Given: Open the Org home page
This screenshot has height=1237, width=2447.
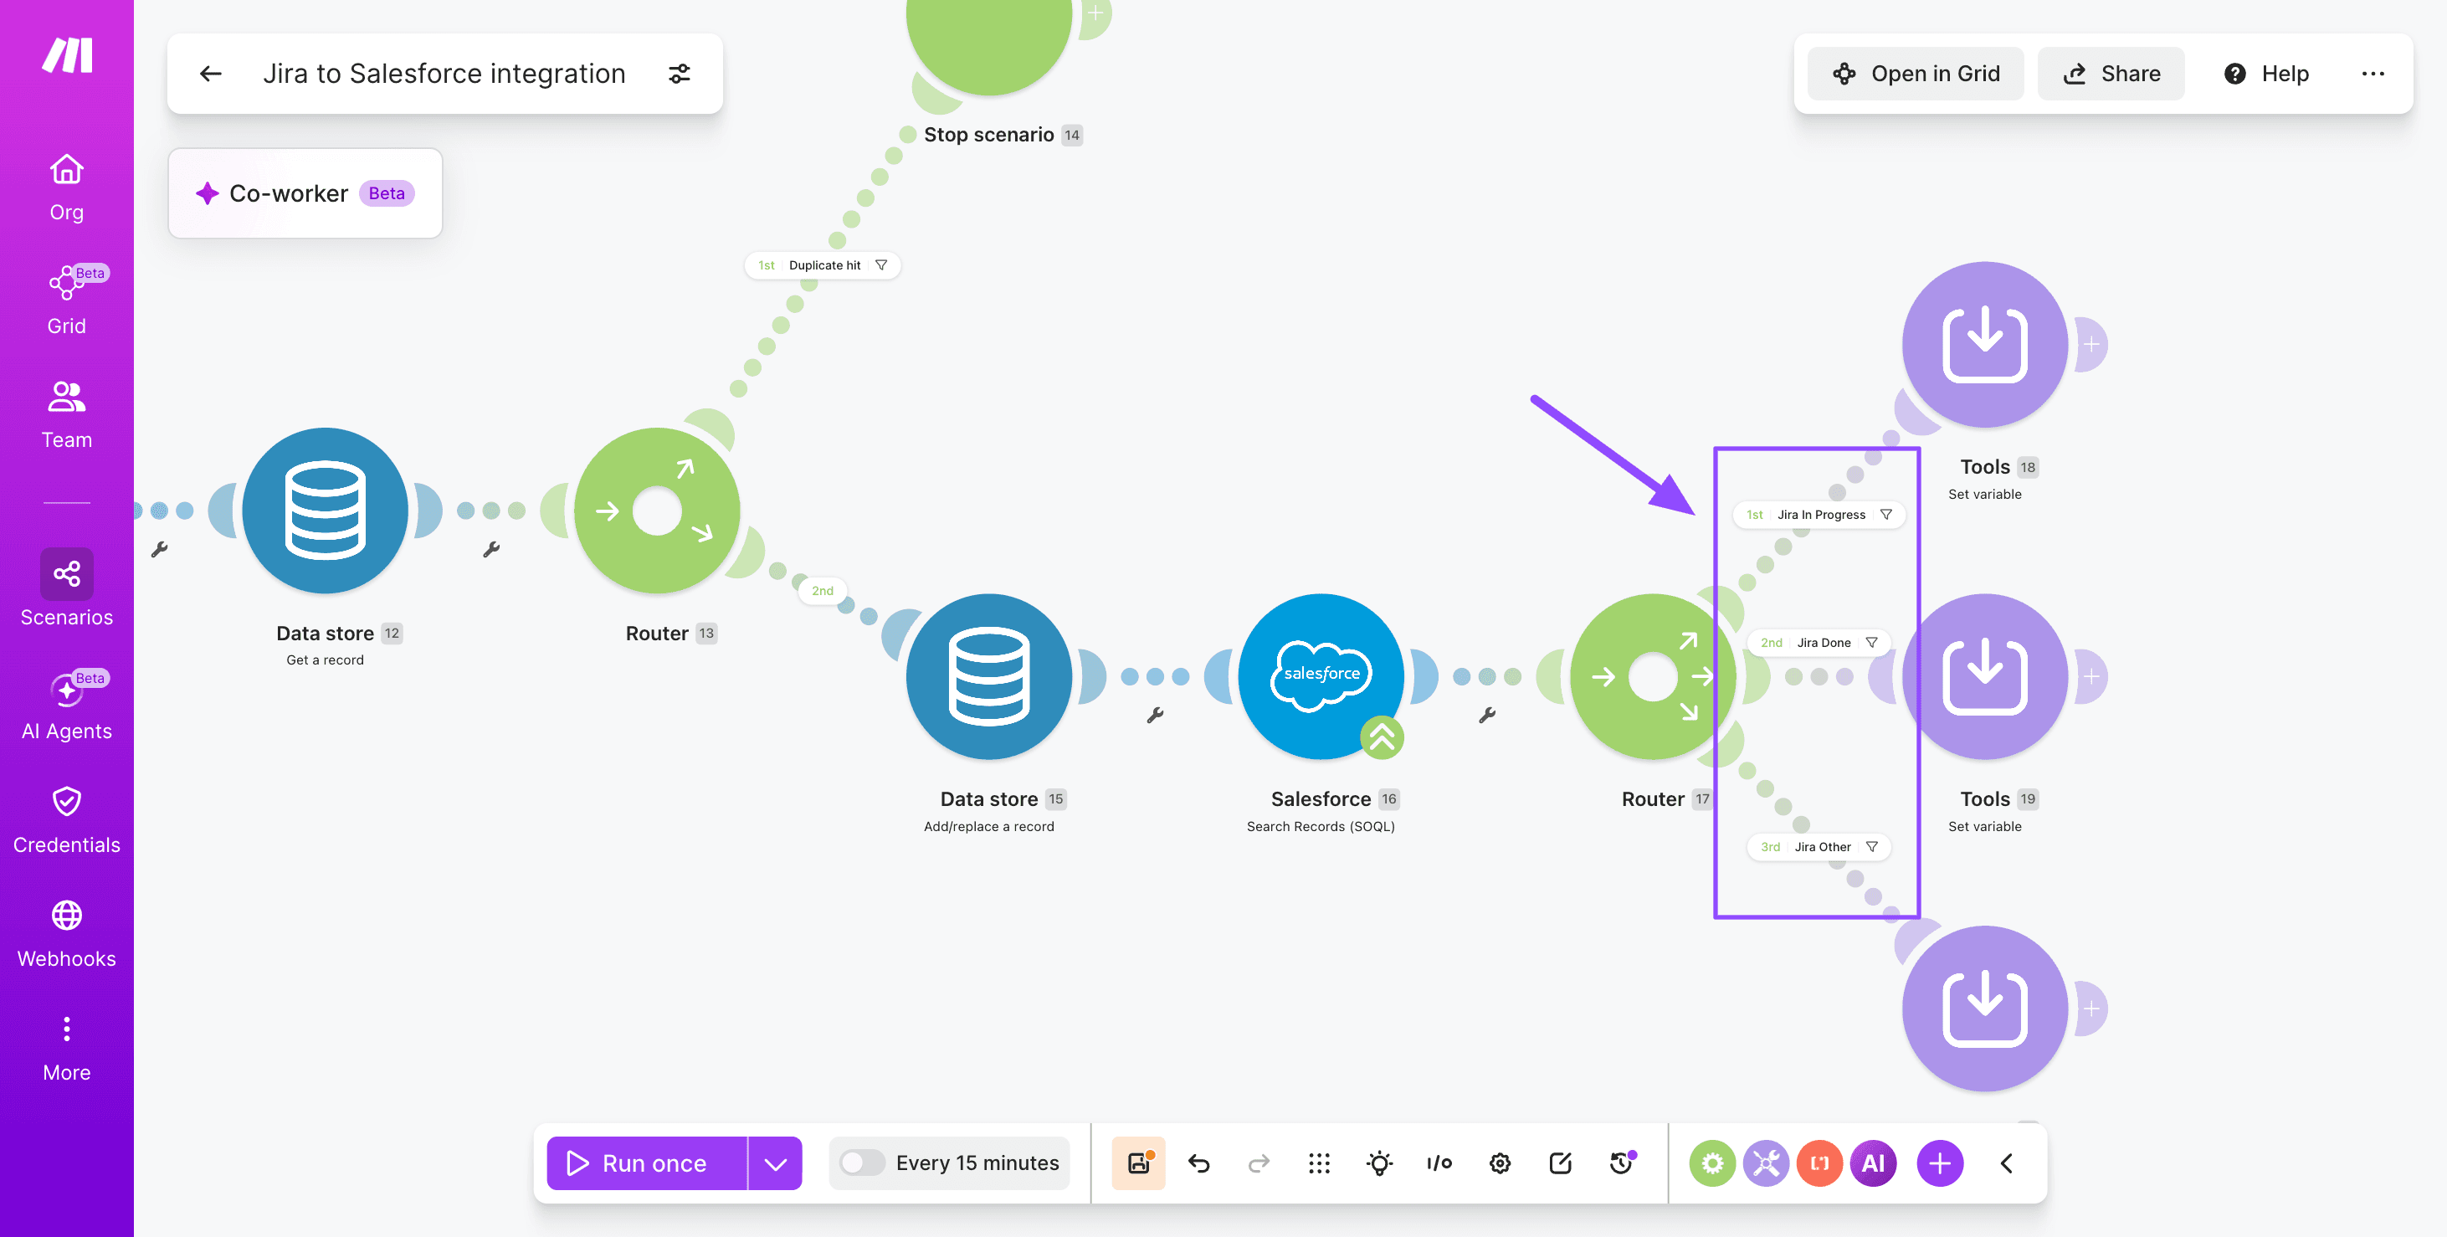Looking at the screenshot, I should click(x=66, y=188).
